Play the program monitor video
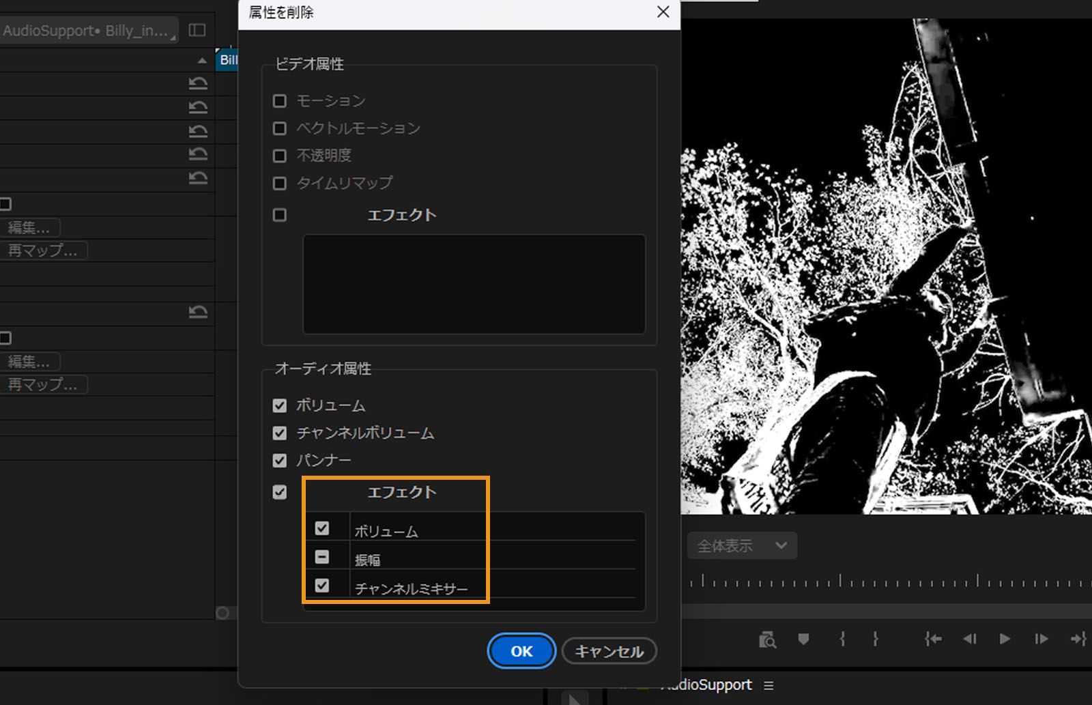 (1005, 639)
